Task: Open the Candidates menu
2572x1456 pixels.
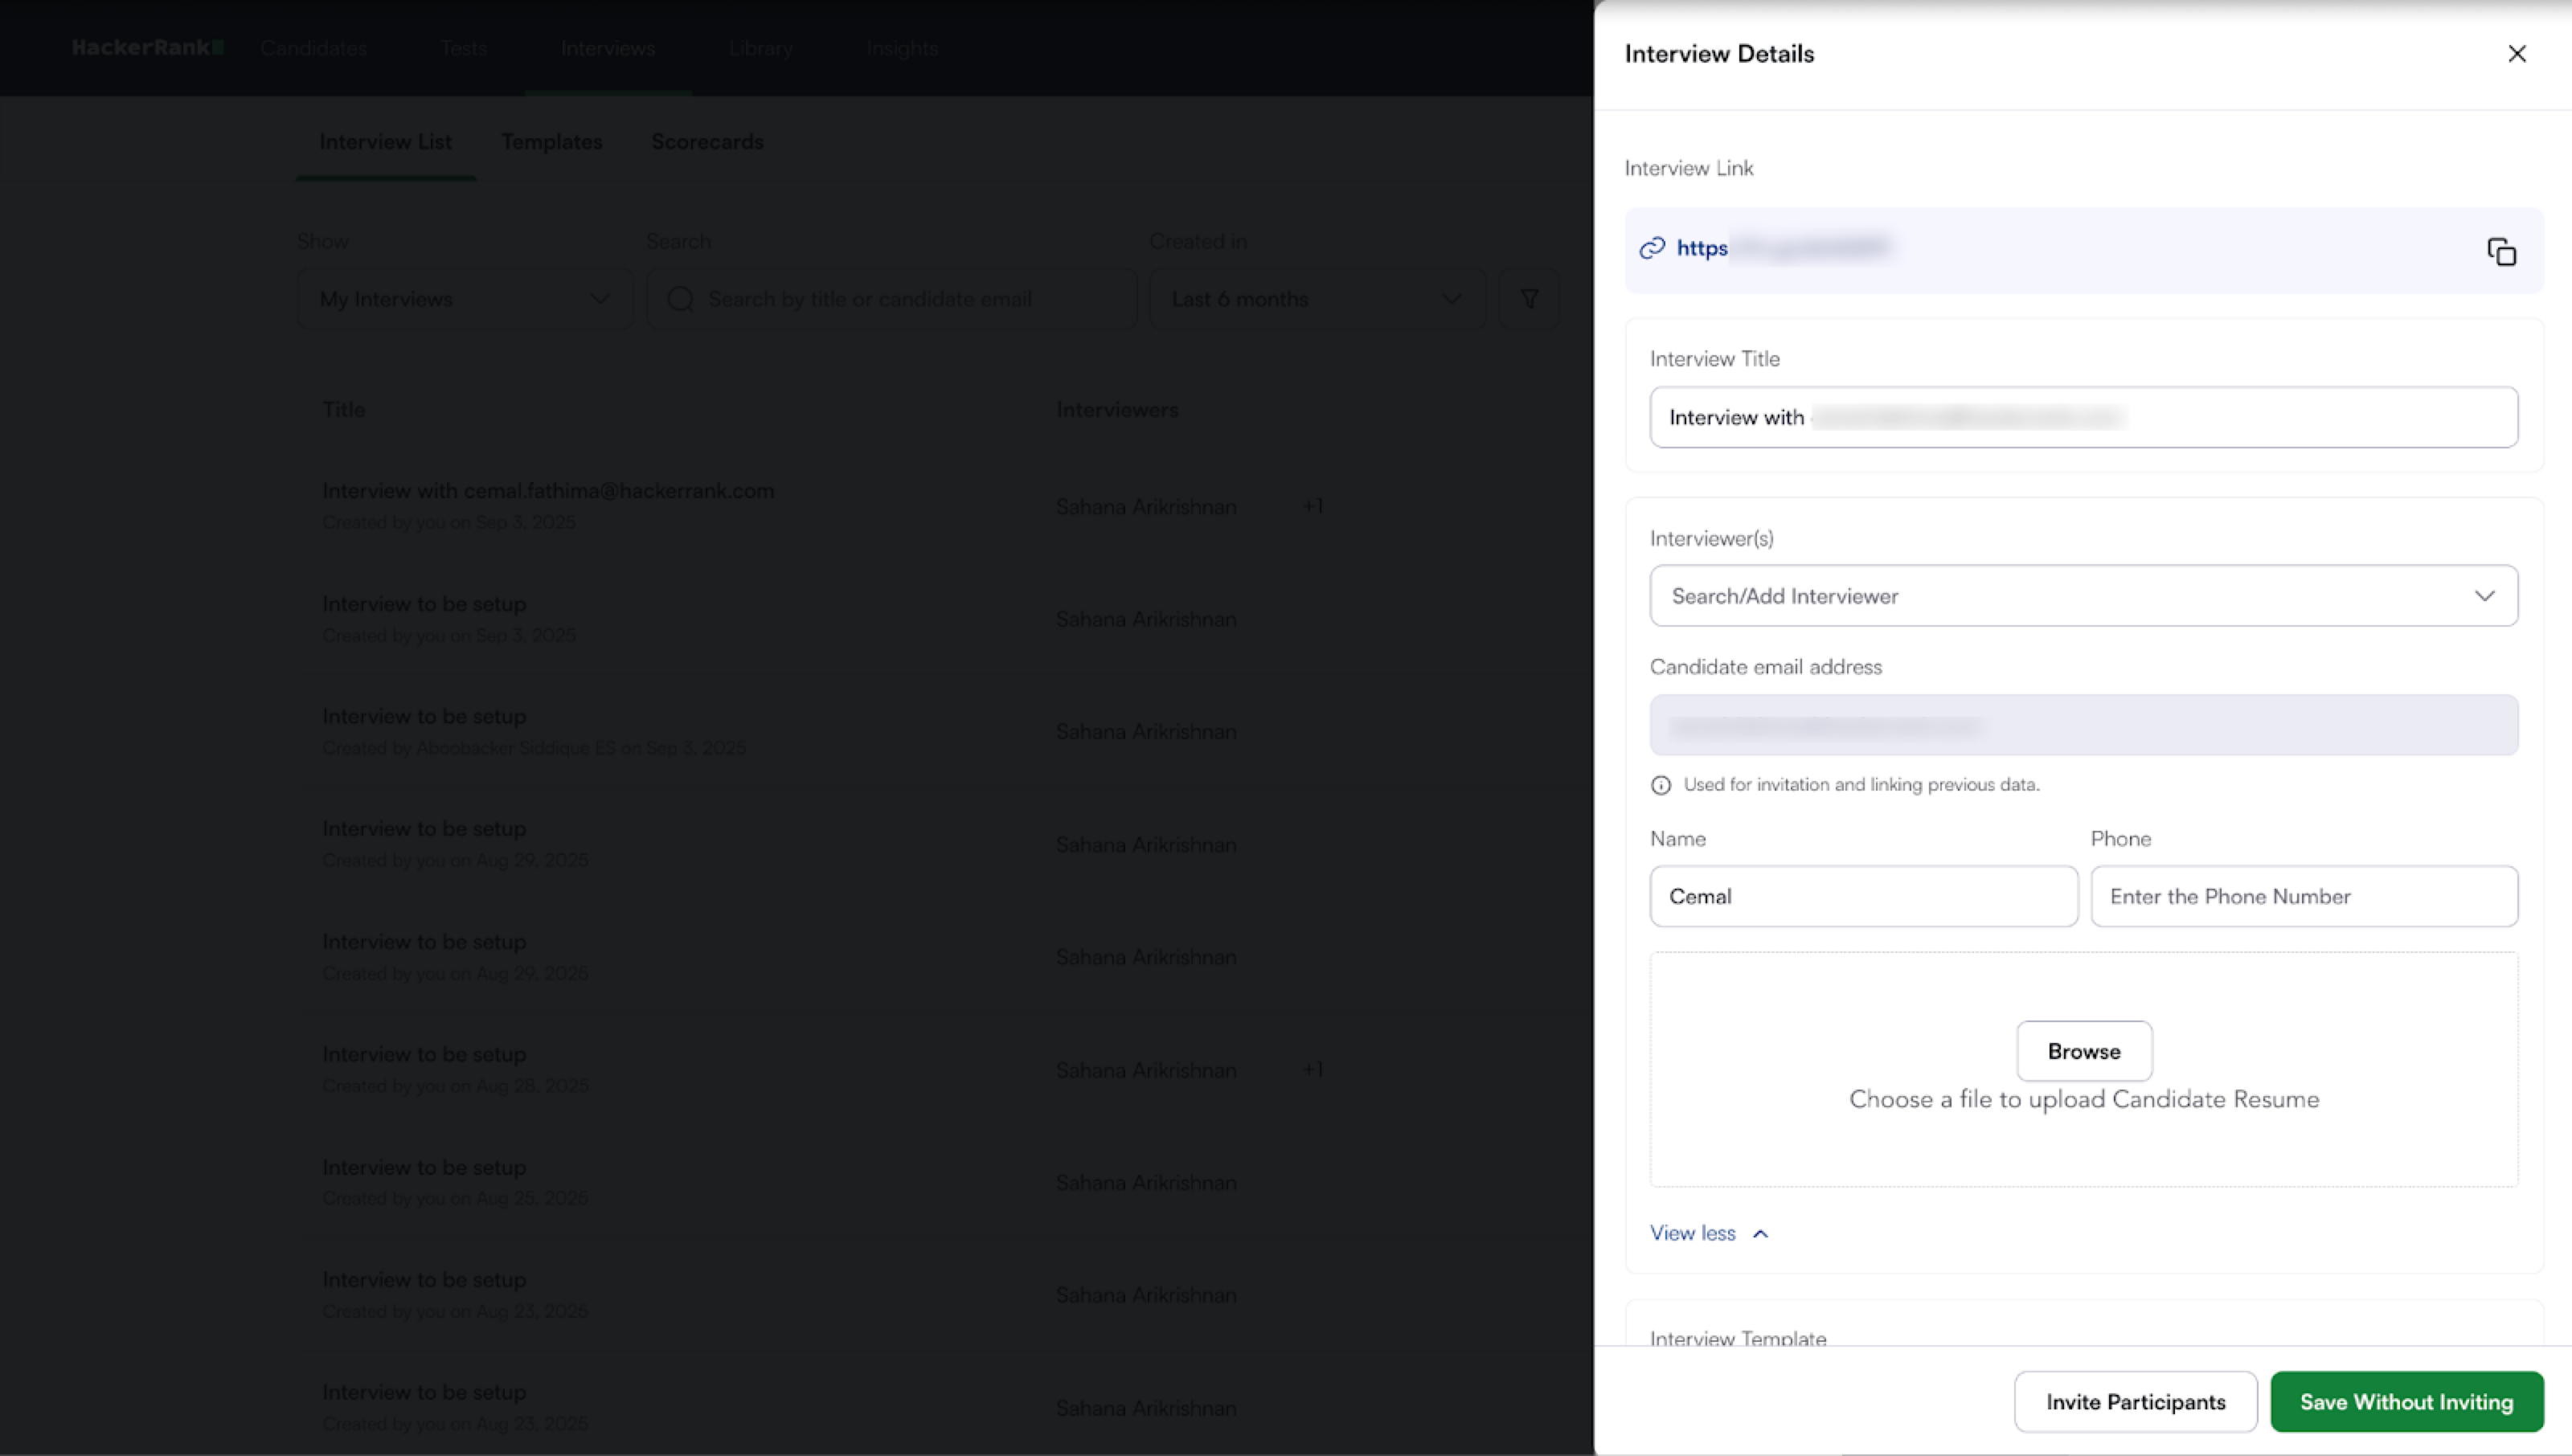Action: coord(313,48)
